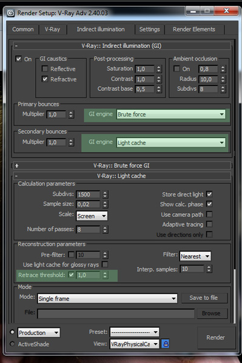Enable Use camera path checkbox
242x363 pixels.
pyautogui.click(x=209, y=215)
